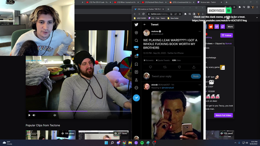The width and height of the screenshot is (260, 146).
Task: Open clipper Bomok's profile link
Action: click(228, 43)
